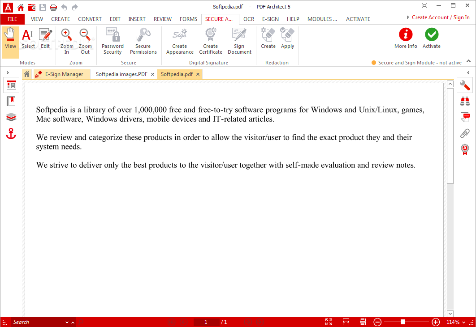Click the page layout icon in status bar
This screenshot has height=327, width=476.
pos(363,322)
